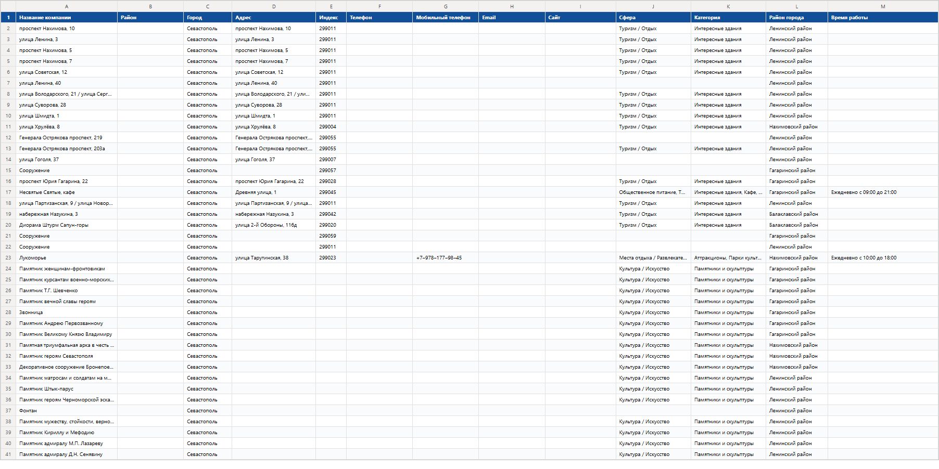
Task: Select entire row 23 via row number
Action: coord(8,258)
